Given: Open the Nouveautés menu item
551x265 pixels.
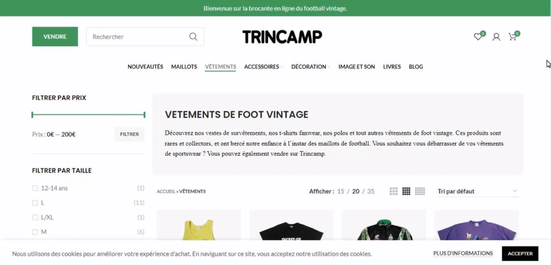Looking at the screenshot, I should coord(145,67).
